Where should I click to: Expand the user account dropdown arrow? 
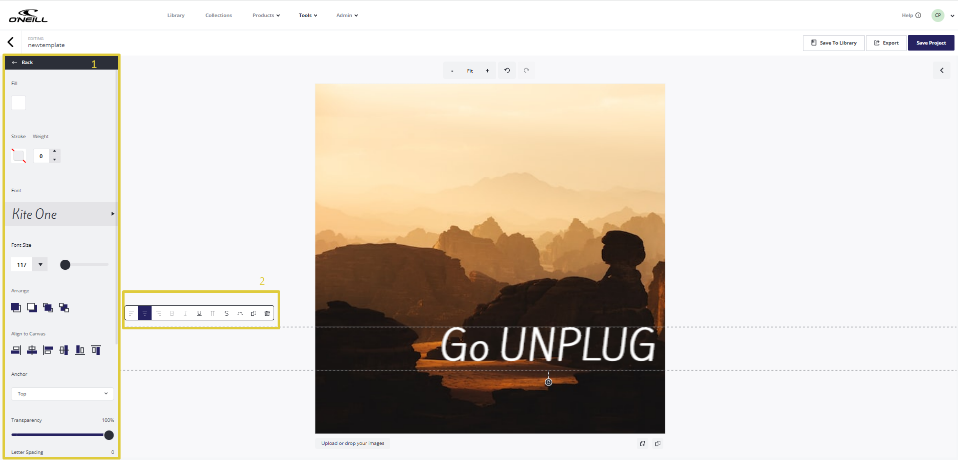952,16
